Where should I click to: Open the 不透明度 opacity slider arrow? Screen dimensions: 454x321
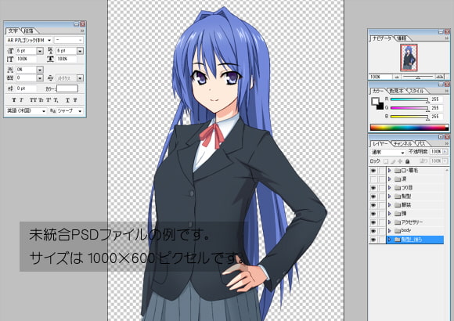pos(445,152)
